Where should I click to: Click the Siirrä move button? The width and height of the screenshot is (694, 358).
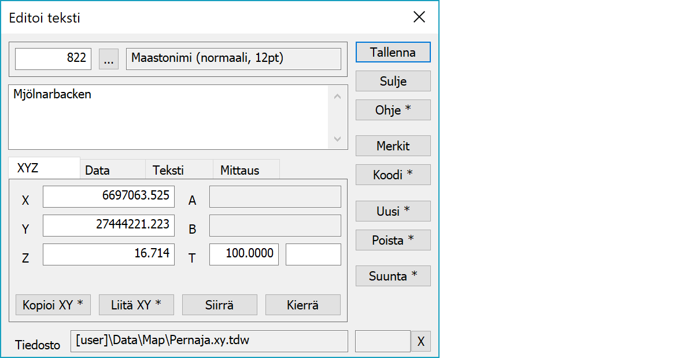(219, 305)
